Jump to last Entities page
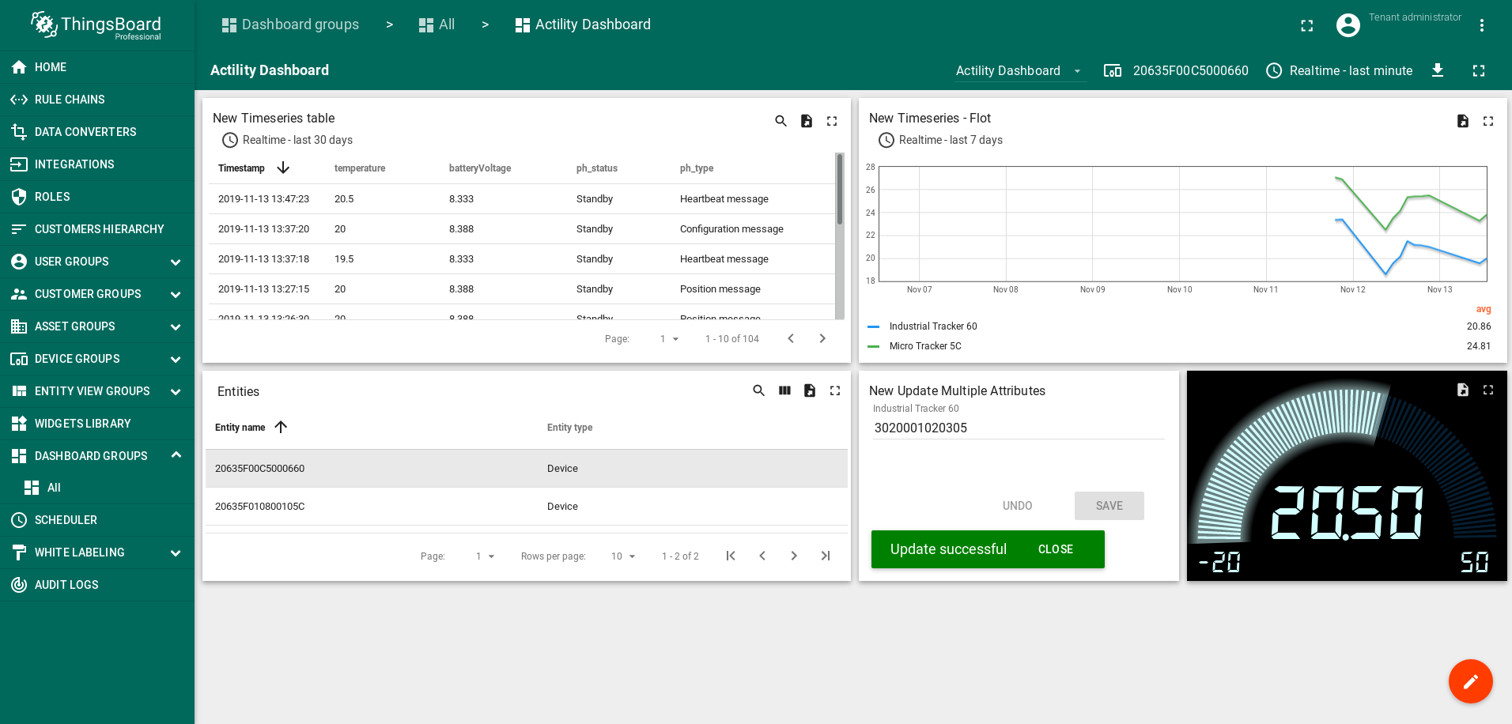Screen dimensions: 1512x724 (x=826, y=556)
